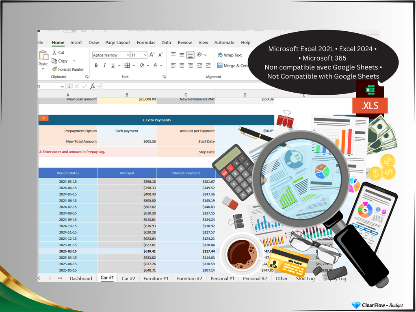Screen dimensions: 416x312
Task: Open the Aptos Narrow font name dropdown
Action: (x=128, y=55)
